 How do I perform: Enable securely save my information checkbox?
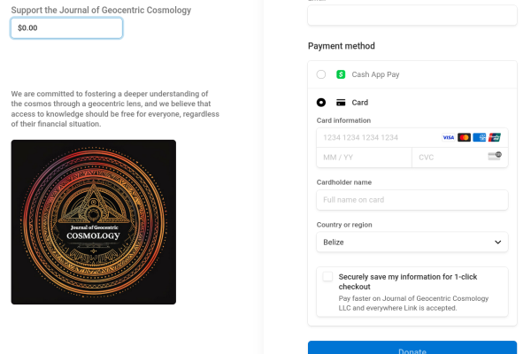pyautogui.click(x=327, y=277)
